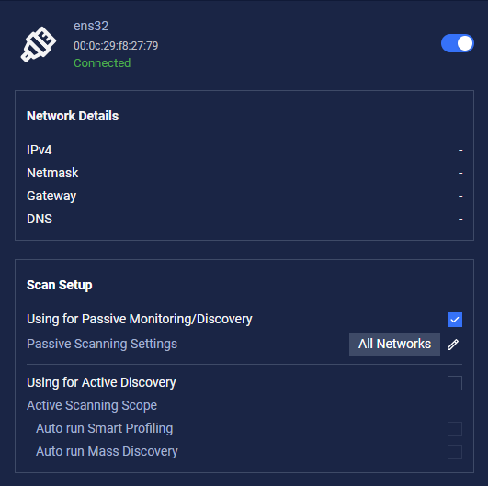Screen dimensions: 488x486
Task: Click the Scan Setup heading
Action: [60, 285]
